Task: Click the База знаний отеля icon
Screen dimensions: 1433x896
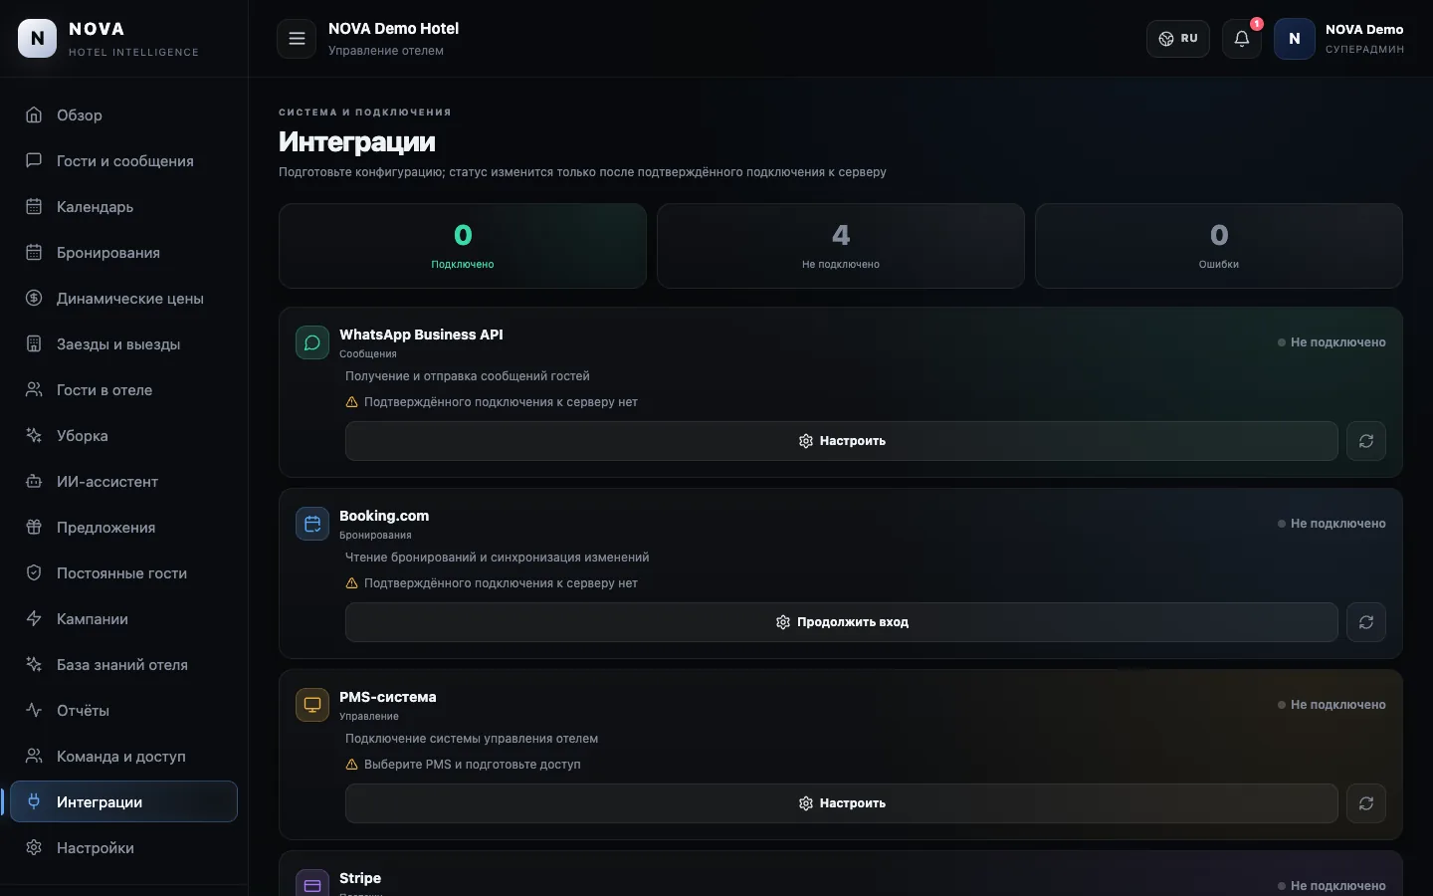Action: 34,664
